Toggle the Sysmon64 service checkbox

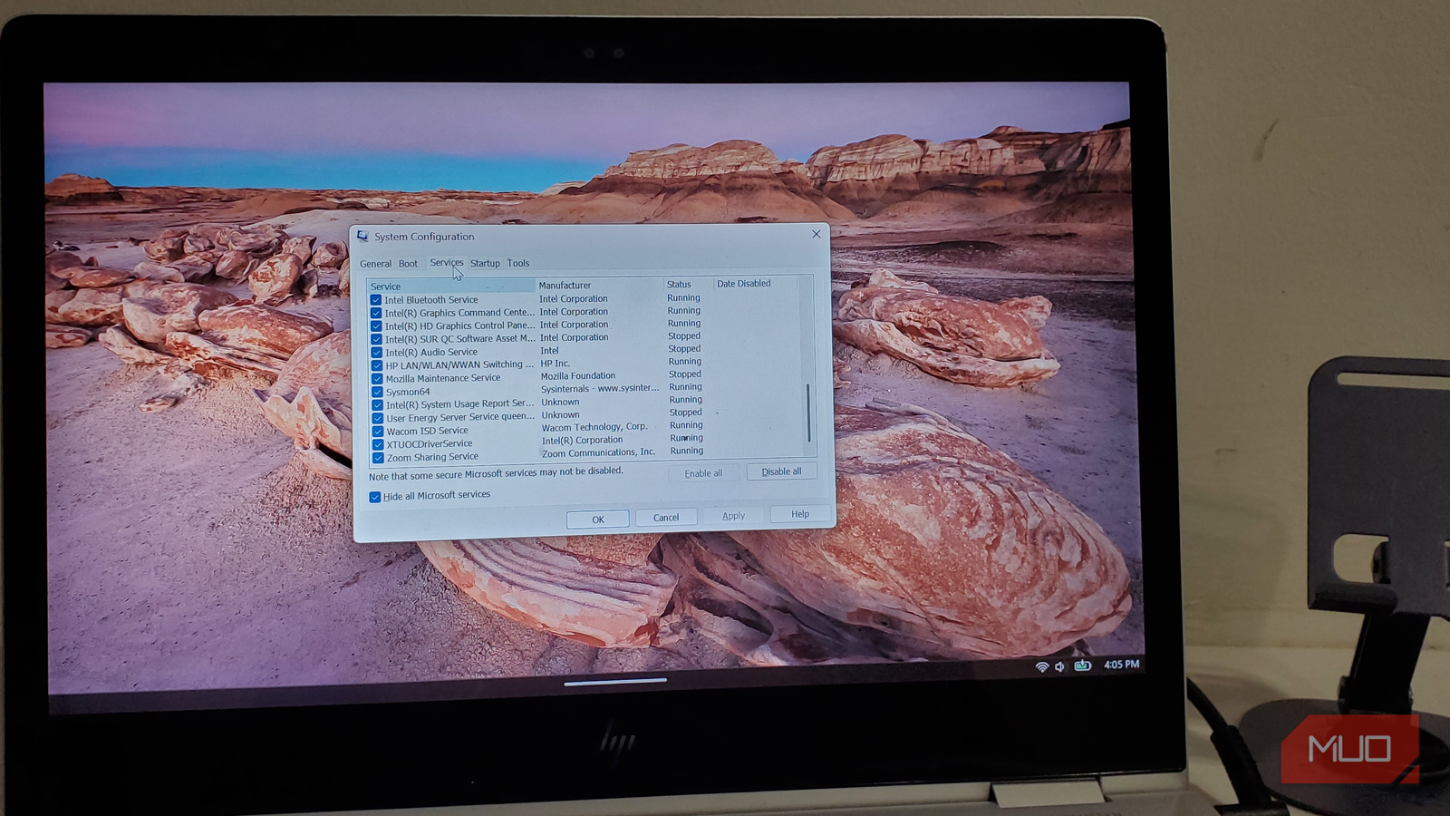click(378, 391)
